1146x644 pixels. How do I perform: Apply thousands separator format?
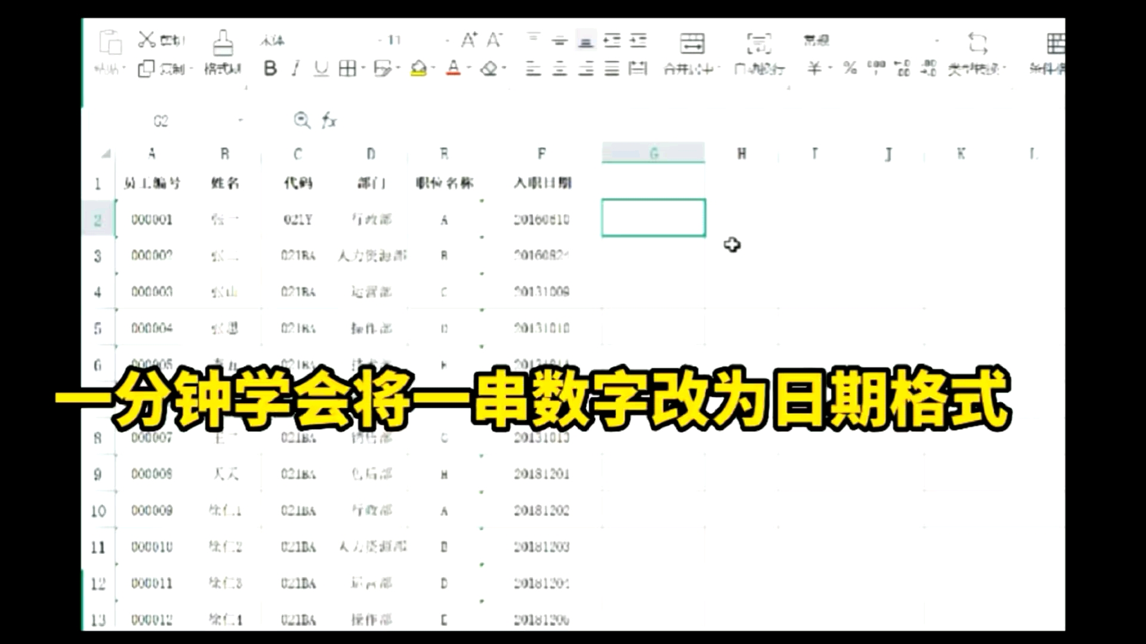coord(876,67)
